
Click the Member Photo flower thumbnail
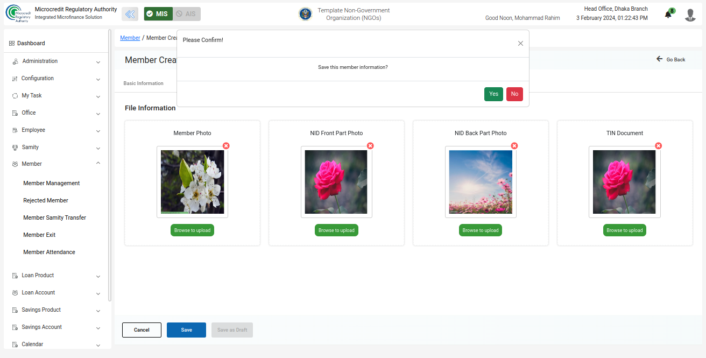point(192,182)
